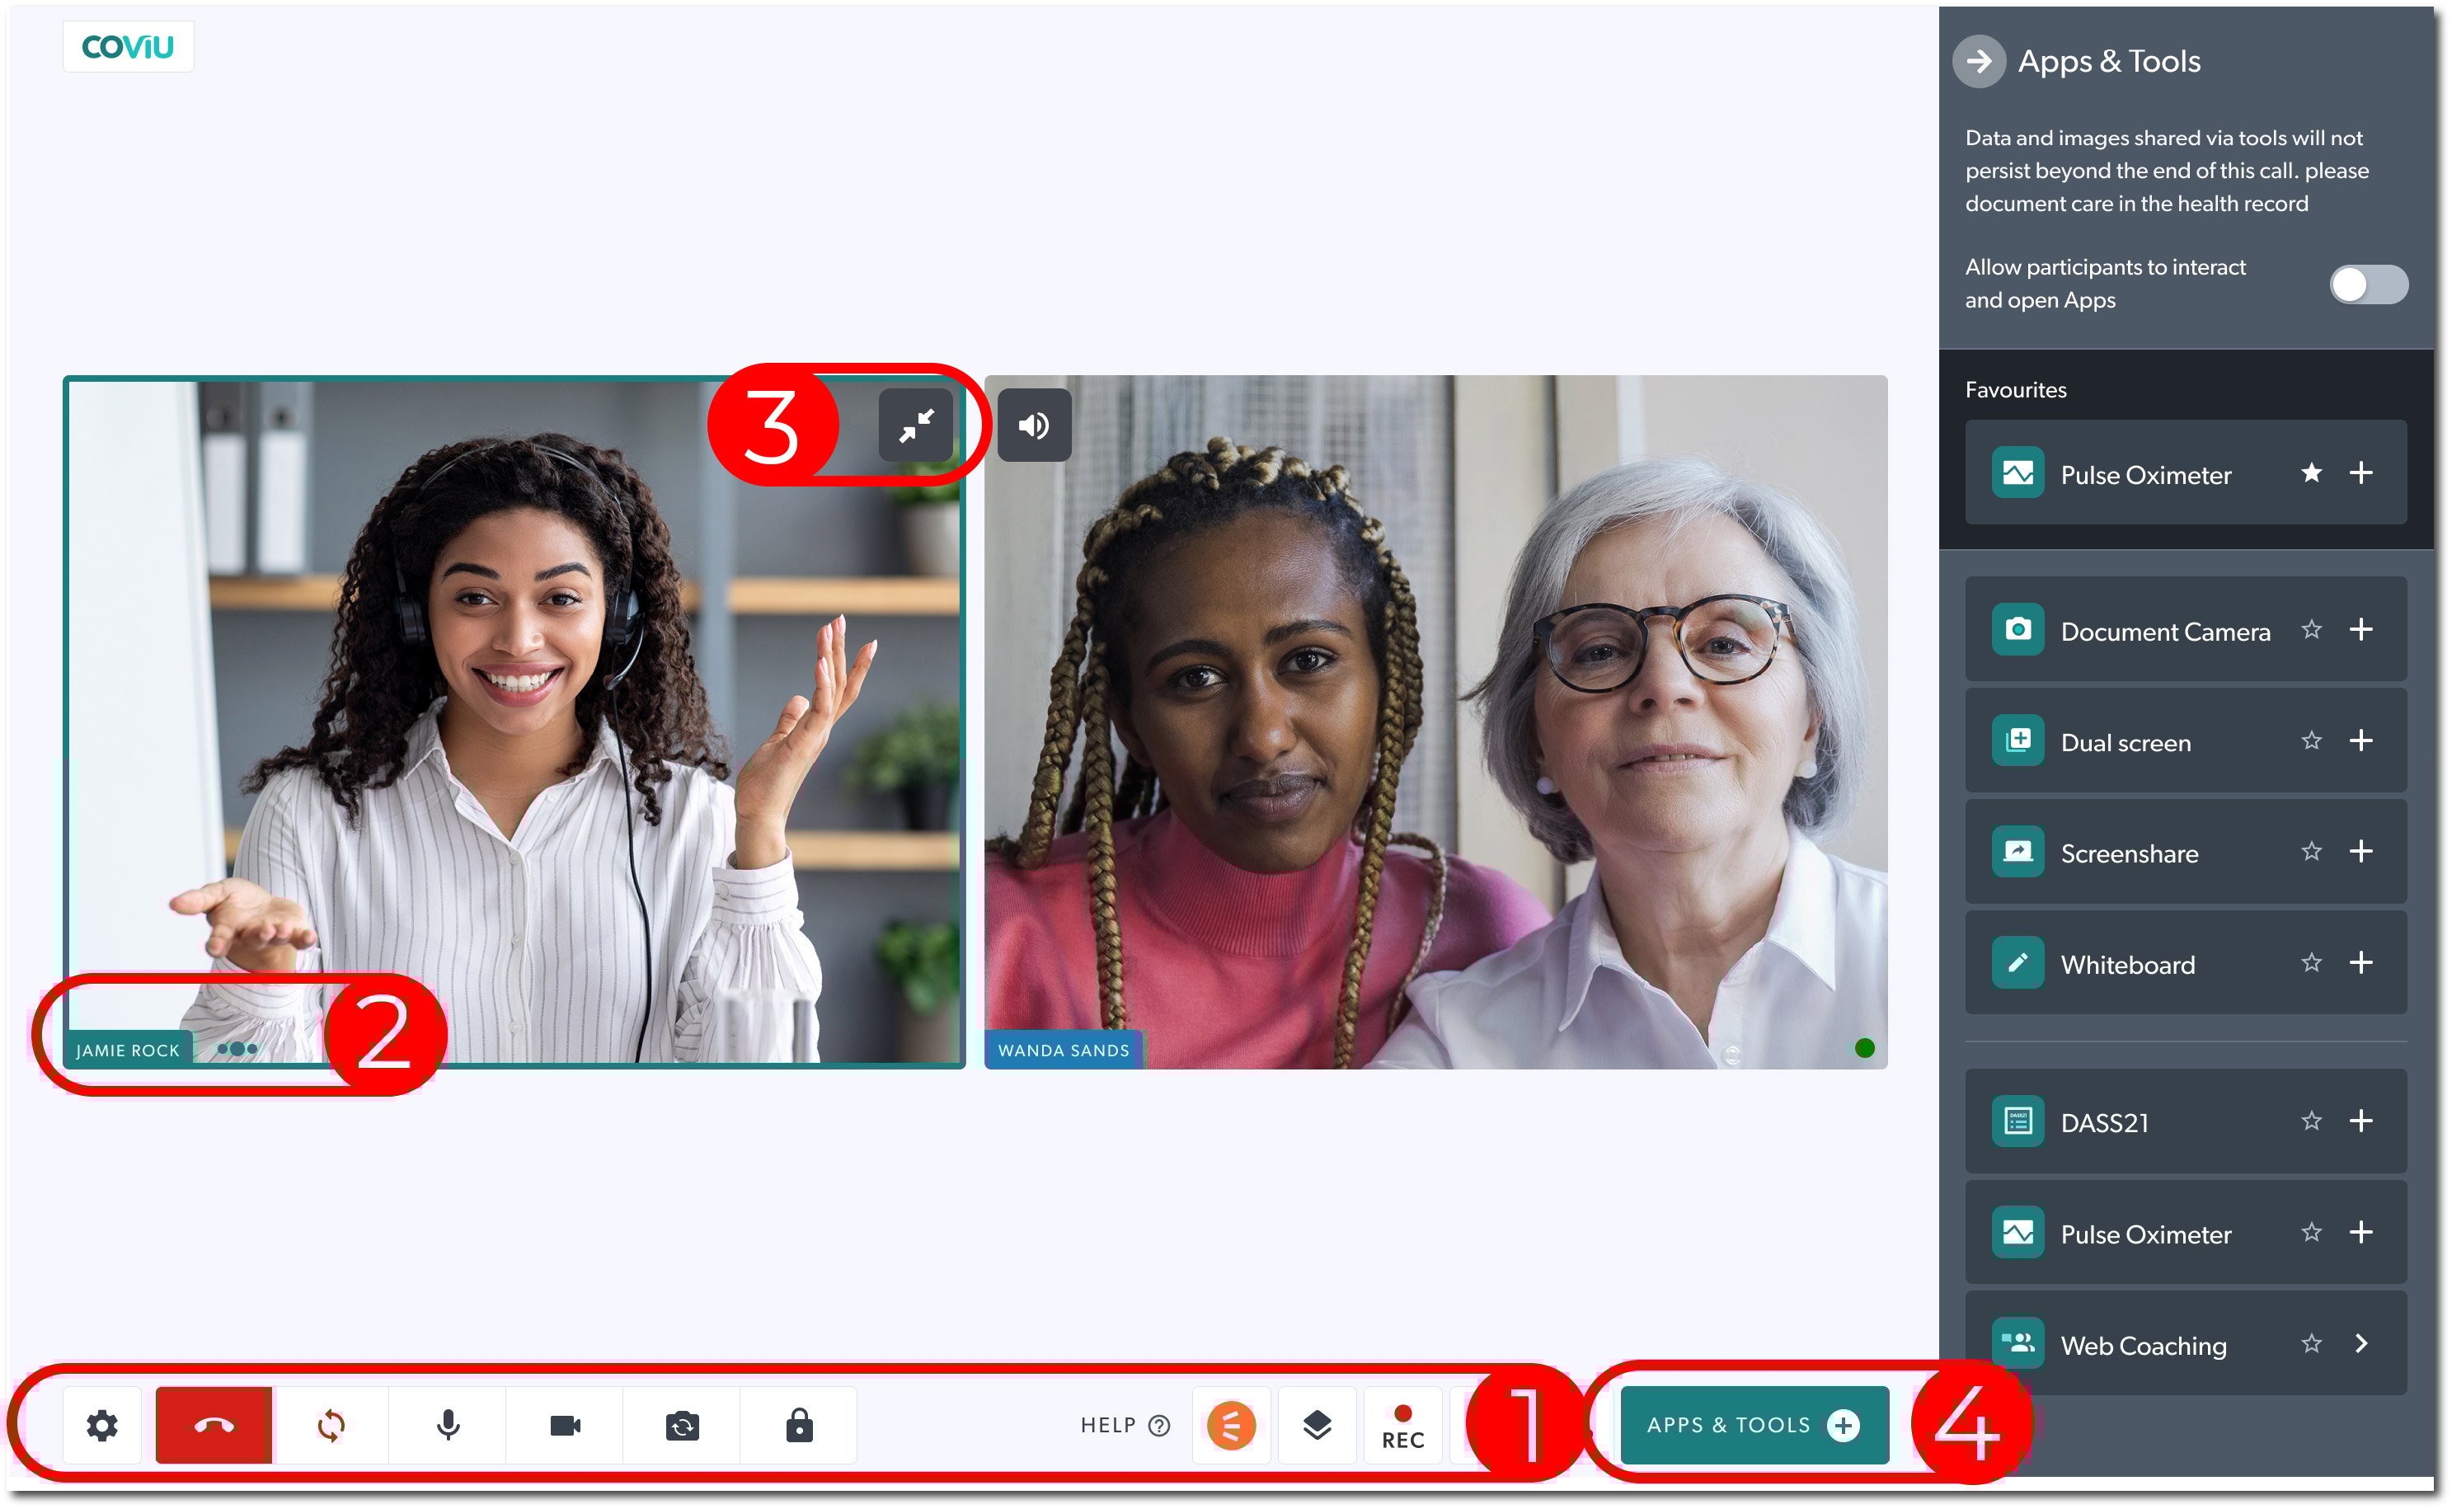Expand Web Coaching chevron arrow
The height and width of the screenshot is (1509, 2452).
coord(2360,1343)
